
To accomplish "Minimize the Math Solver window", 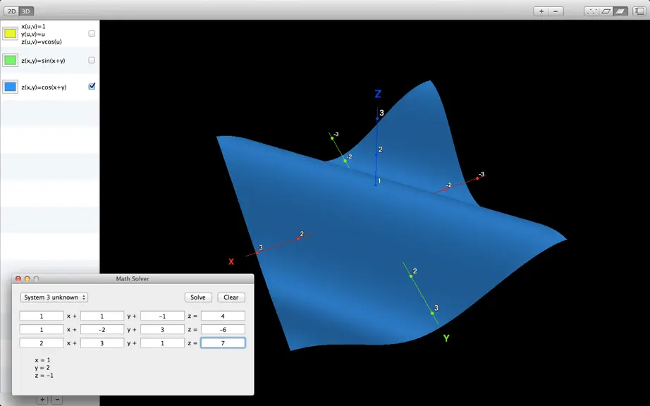I will click(27, 279).
